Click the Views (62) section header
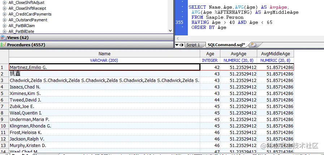The height and width of the screenshot is (155, 324). 87,38
